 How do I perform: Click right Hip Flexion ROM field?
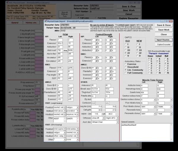pos(71,40)
